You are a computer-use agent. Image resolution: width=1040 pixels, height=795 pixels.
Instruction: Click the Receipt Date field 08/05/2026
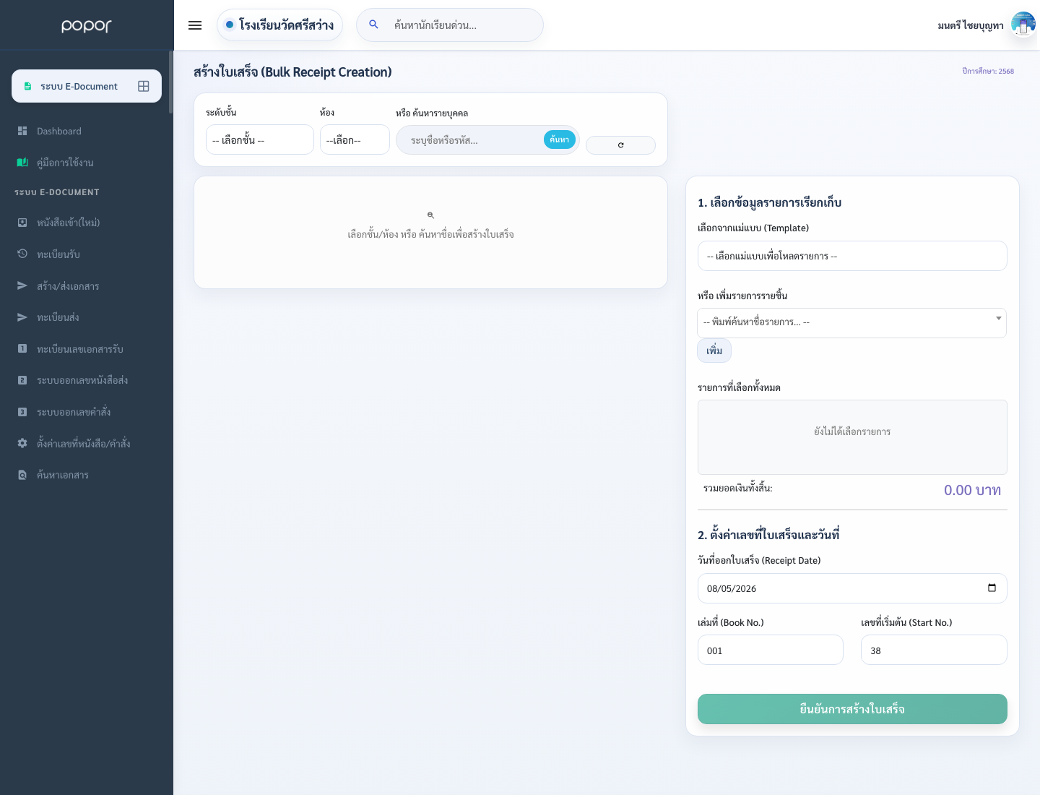(852, 588)
